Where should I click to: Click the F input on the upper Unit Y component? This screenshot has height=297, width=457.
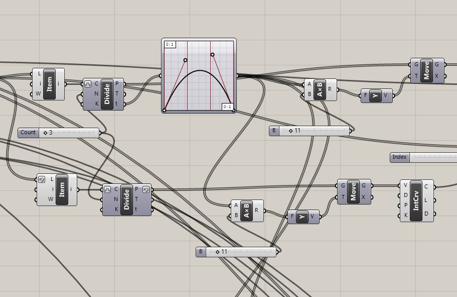366,95
